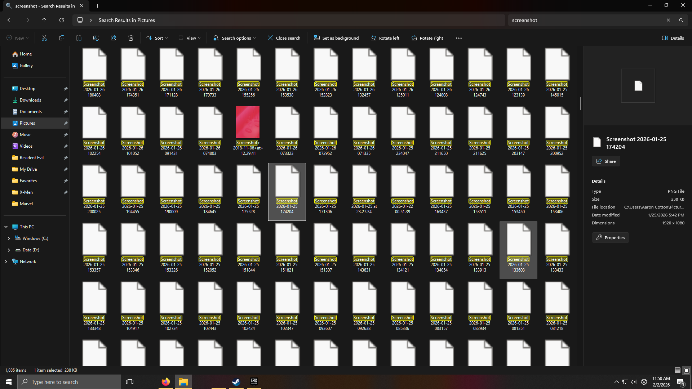Click the Copy icon in the toolbar
Image resolution: width=692 pixels, height=389 pixels.
[61, 38]
